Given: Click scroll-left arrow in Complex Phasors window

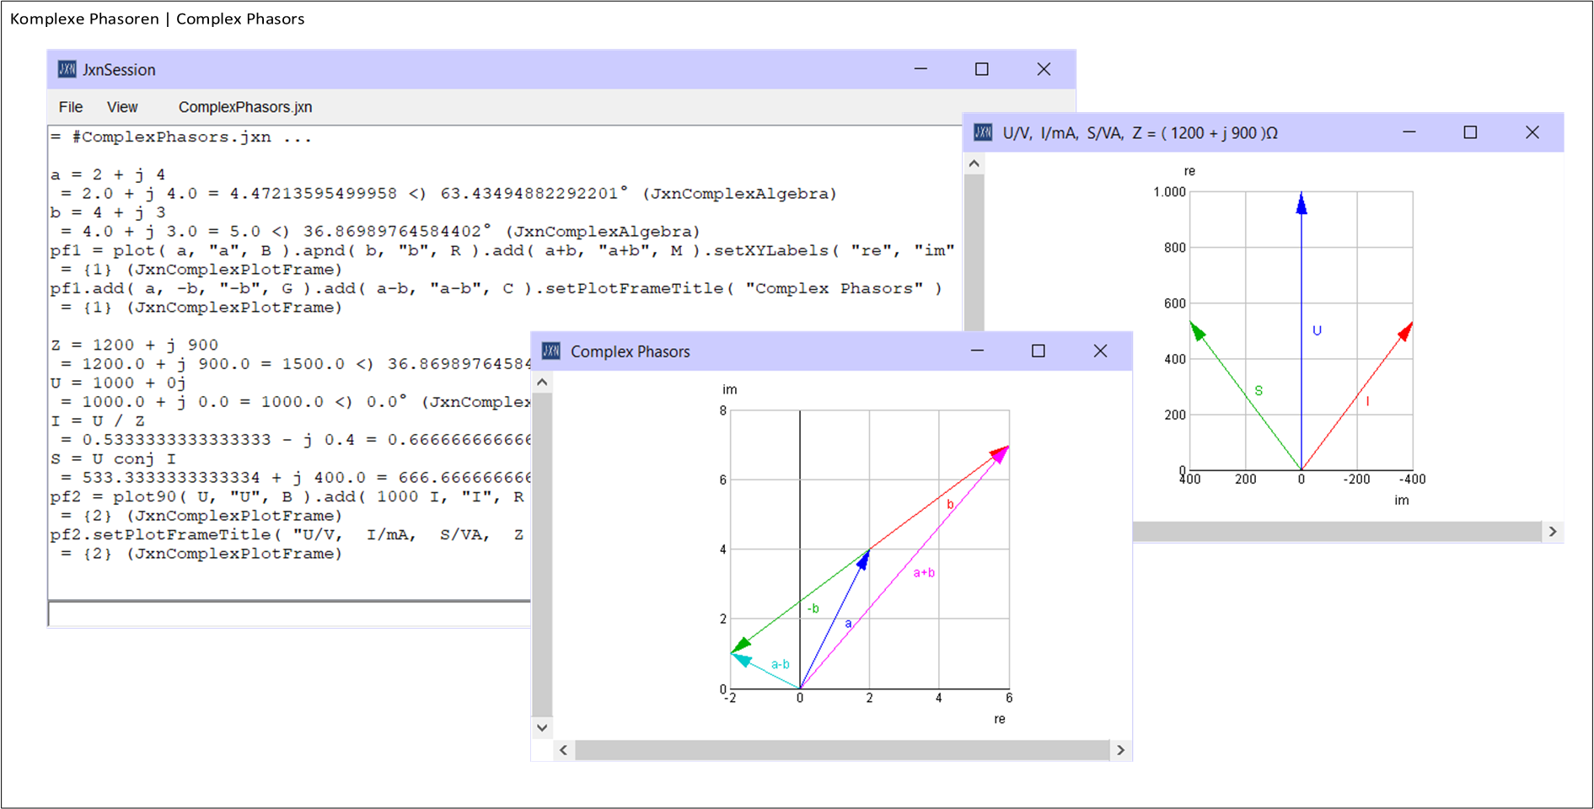Looking at the screenshot, I should point(563,750).
